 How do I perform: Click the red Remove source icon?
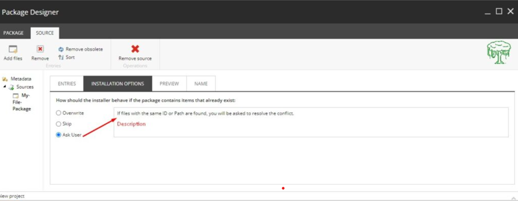[135, 49]
